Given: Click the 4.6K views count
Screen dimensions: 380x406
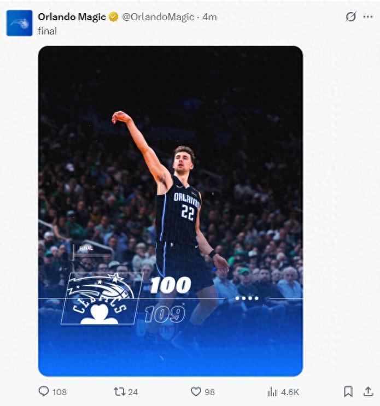Looking at the screenshot, I should click(290, 392).
